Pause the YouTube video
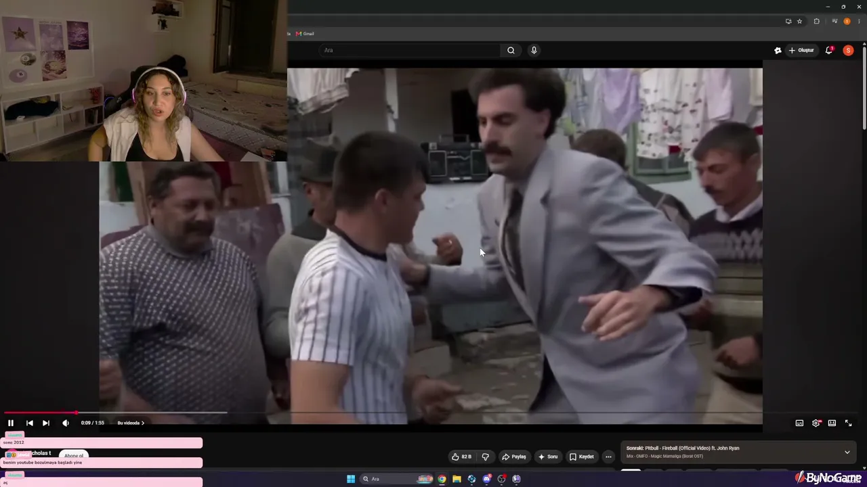 click(11, 423)
